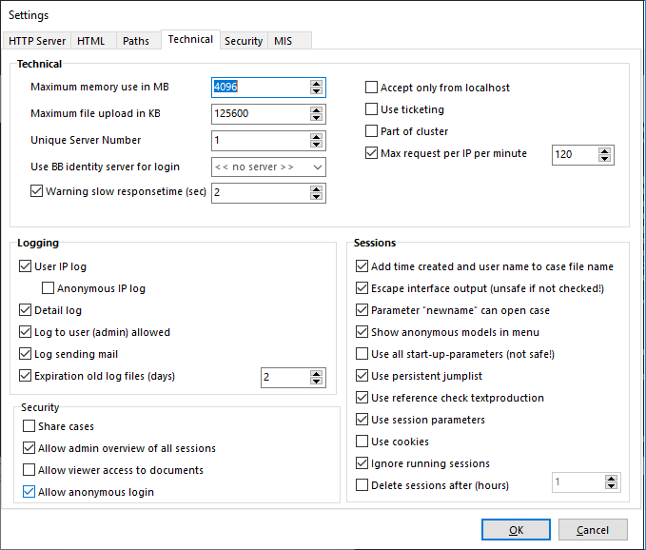Decrease Maximum file upload value with down arrow
This screenshot has height=550, width=646.
point(316,118)
